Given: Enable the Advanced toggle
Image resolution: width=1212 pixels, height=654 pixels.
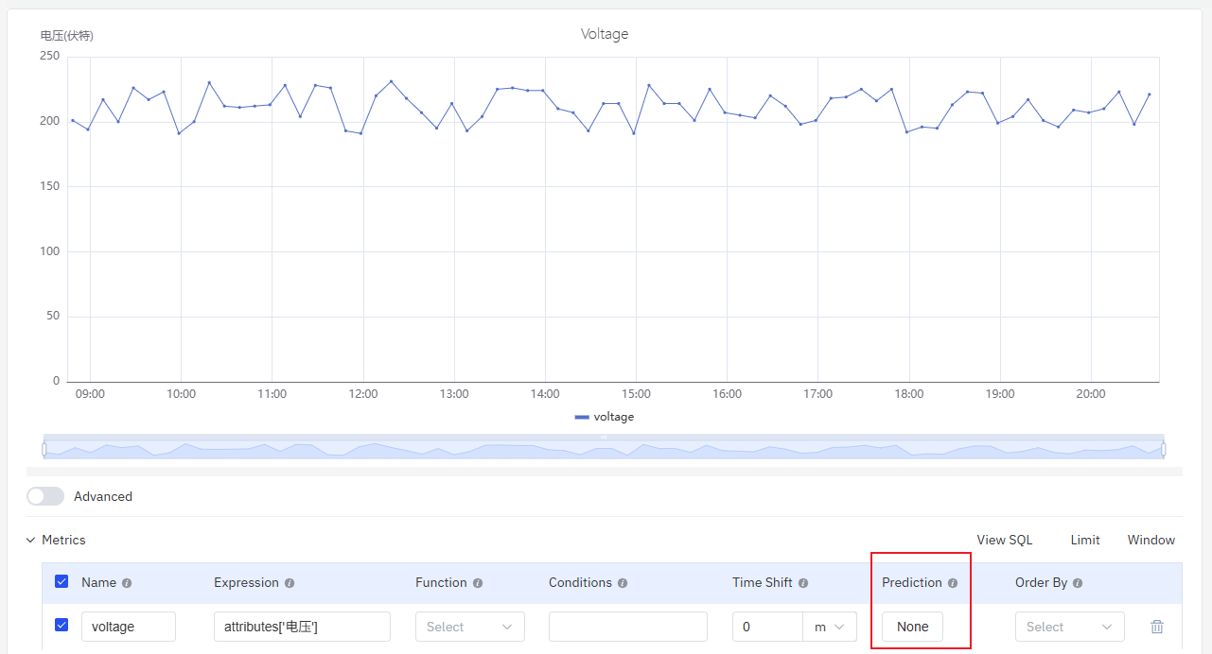Looking at the screenshot, I should [x=45, y=496].
